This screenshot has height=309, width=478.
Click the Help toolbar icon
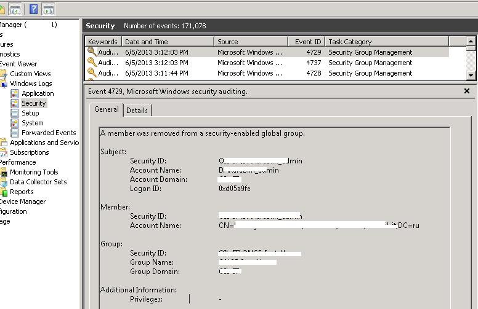(33, 9)
